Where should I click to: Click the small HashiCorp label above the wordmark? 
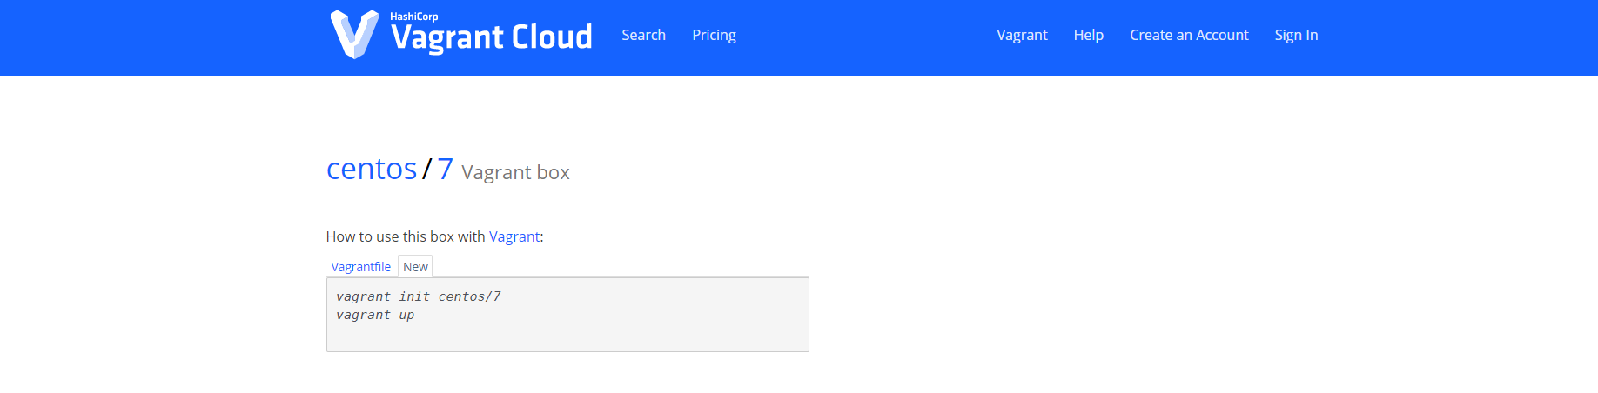pos(414,17)
